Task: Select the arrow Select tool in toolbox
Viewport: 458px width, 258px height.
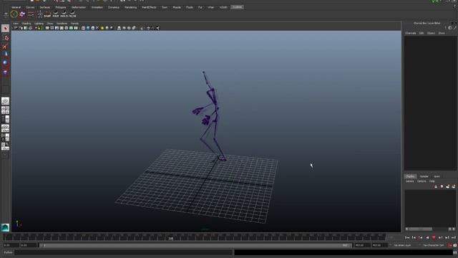Action: (x=5, y=29)
